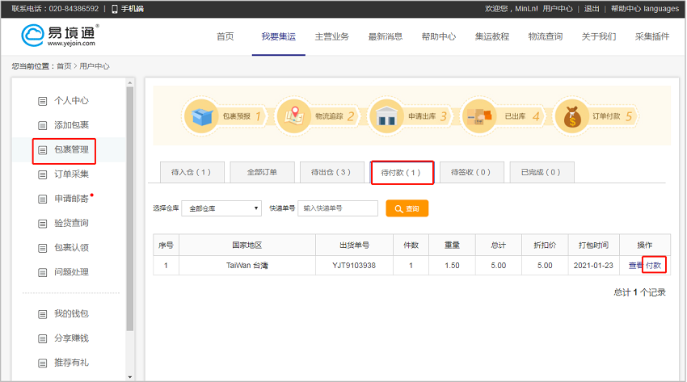Screen dimensions: 687x382
Task: Click the 退出 logout link
Action: point(592,9)
